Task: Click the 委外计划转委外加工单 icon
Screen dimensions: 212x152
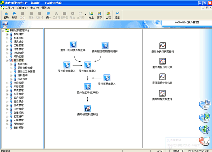Action: 73,44
